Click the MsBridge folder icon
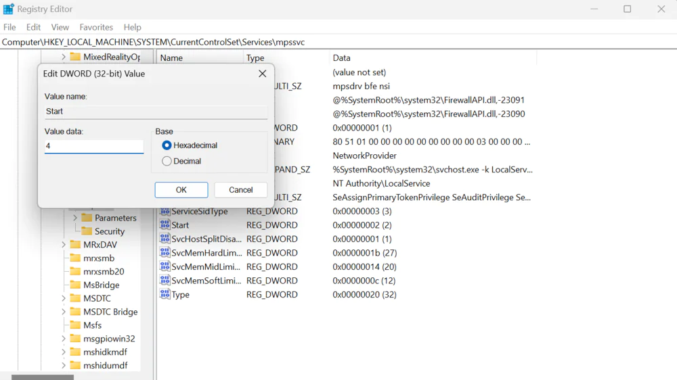The height and width of the screenshot is (380, 677). click(75, 285)
